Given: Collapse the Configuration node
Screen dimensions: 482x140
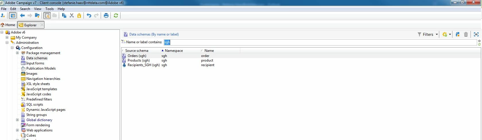Looking at the screenshot, I should tap(12, 48).
